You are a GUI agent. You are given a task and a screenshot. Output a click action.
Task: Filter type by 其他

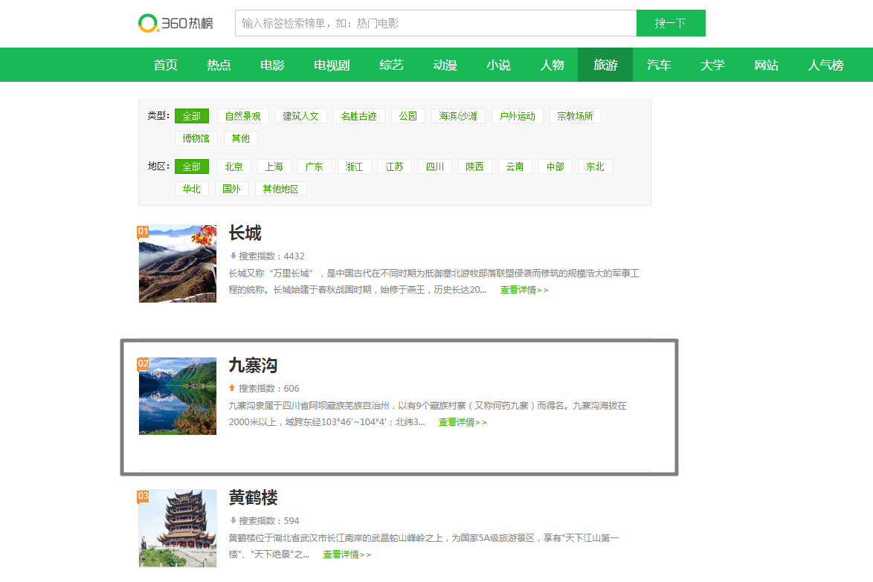click(x=240, y=138)
